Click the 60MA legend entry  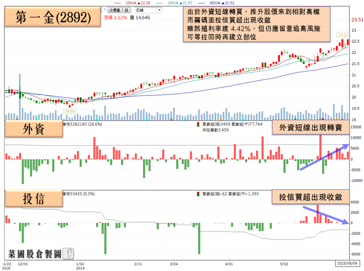216,3
